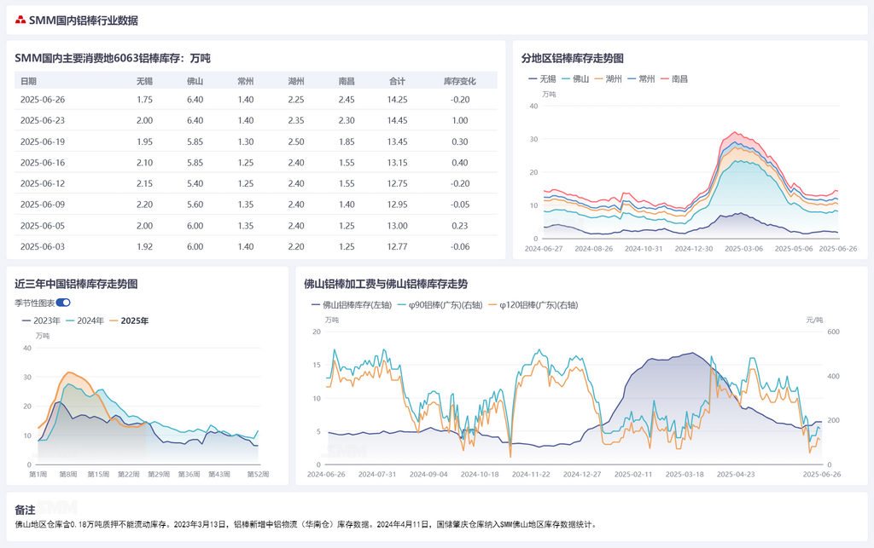Toggle 南昌 series in regional legend
This screenshot has width=874, height=548.
[674, 79]
